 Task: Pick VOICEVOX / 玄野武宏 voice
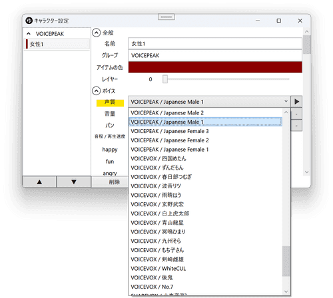[205, 204]
